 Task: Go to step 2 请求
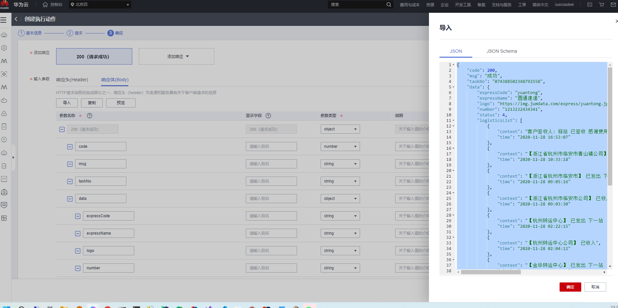[75, 33]
